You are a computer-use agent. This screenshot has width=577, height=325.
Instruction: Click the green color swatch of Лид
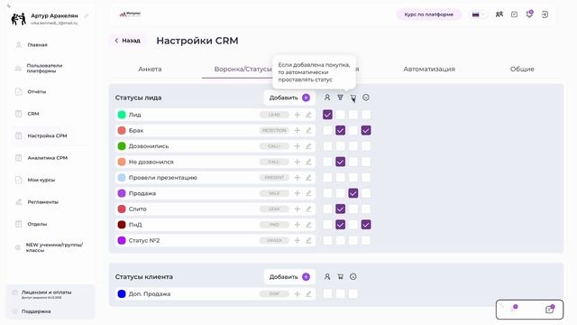click(122, 115)
